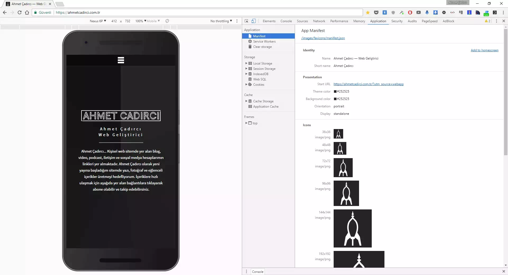Open a new browser tab

click(60, 4)
